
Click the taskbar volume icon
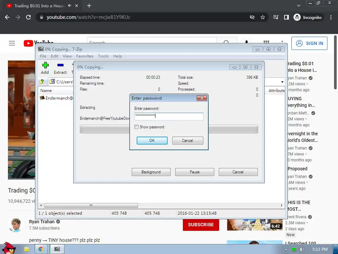[302, 249]
